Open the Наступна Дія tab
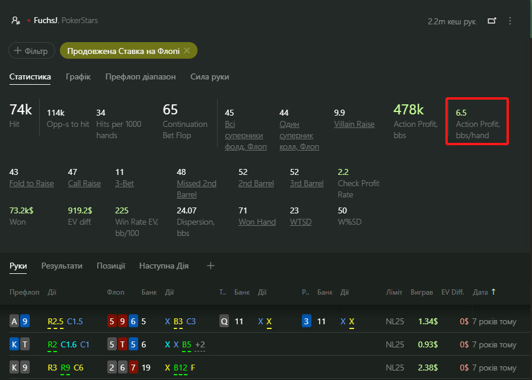The image size is (532, 380). [164, 266]
